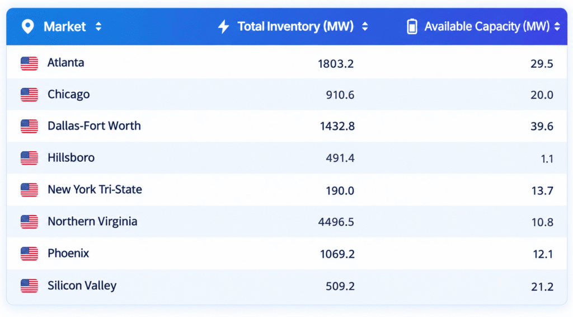Click the location pin icon beside Market
573x317 pixels.
tap(28, 26)
